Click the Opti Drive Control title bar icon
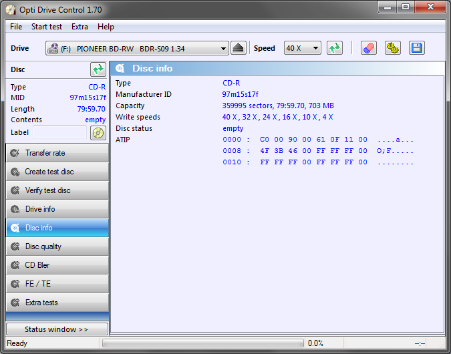Image resolution: width=451 pixels, height=354 pixels. point(11,10)
